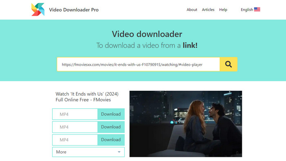
Task: Click the first MP4 format label
Action: pos(64,114)
